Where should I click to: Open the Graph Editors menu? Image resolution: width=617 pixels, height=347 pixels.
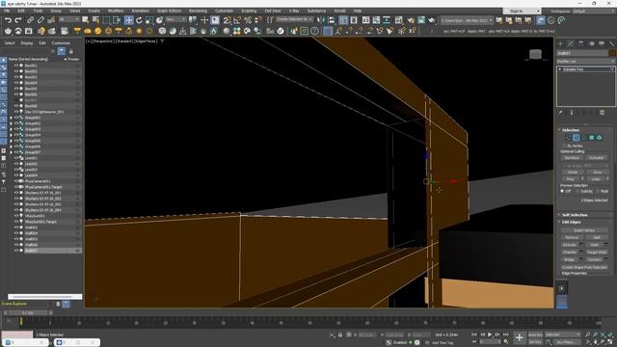[169, 11]
